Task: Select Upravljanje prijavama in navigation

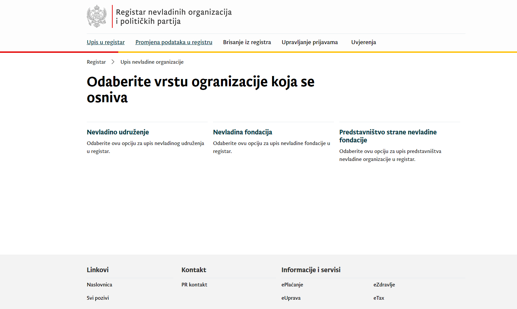Action: 310,42
